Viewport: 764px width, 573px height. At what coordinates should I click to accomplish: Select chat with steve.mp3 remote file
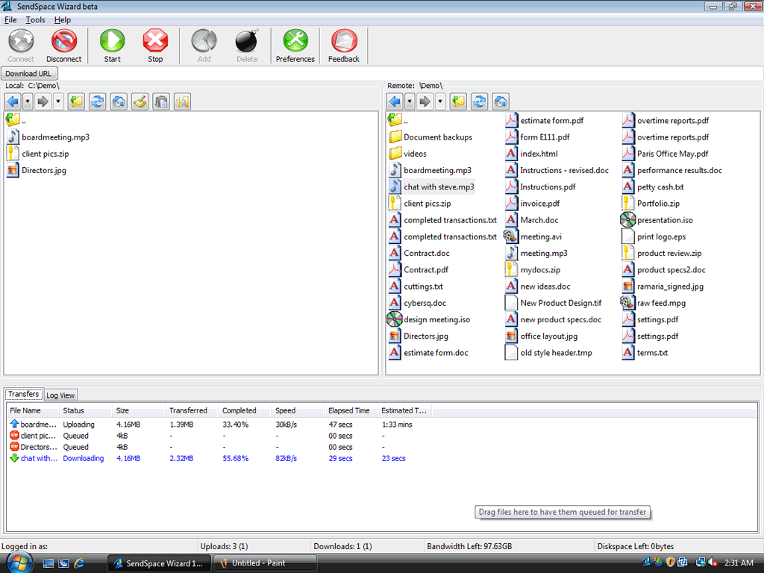click(432, 187)
